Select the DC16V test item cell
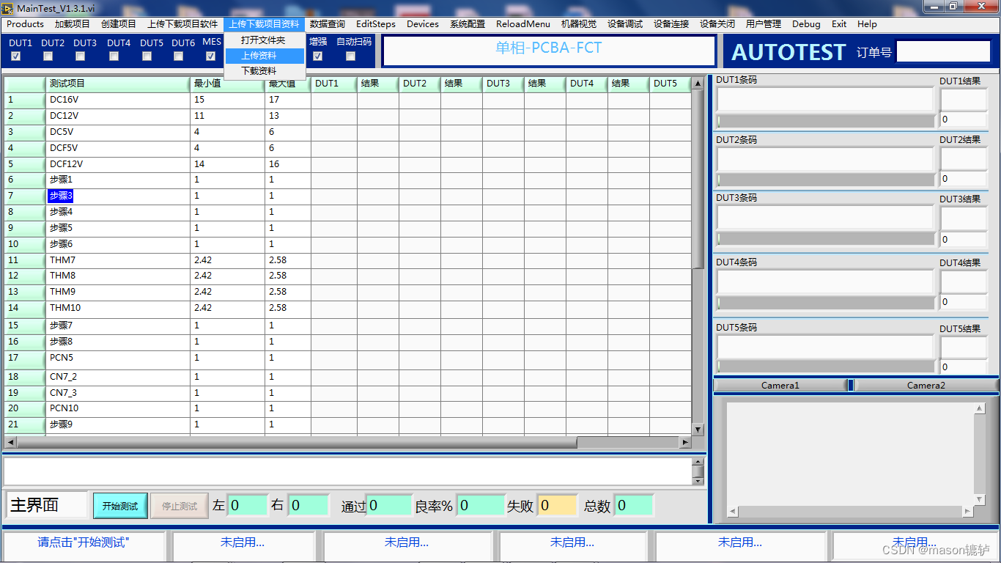 coord(118,100)
